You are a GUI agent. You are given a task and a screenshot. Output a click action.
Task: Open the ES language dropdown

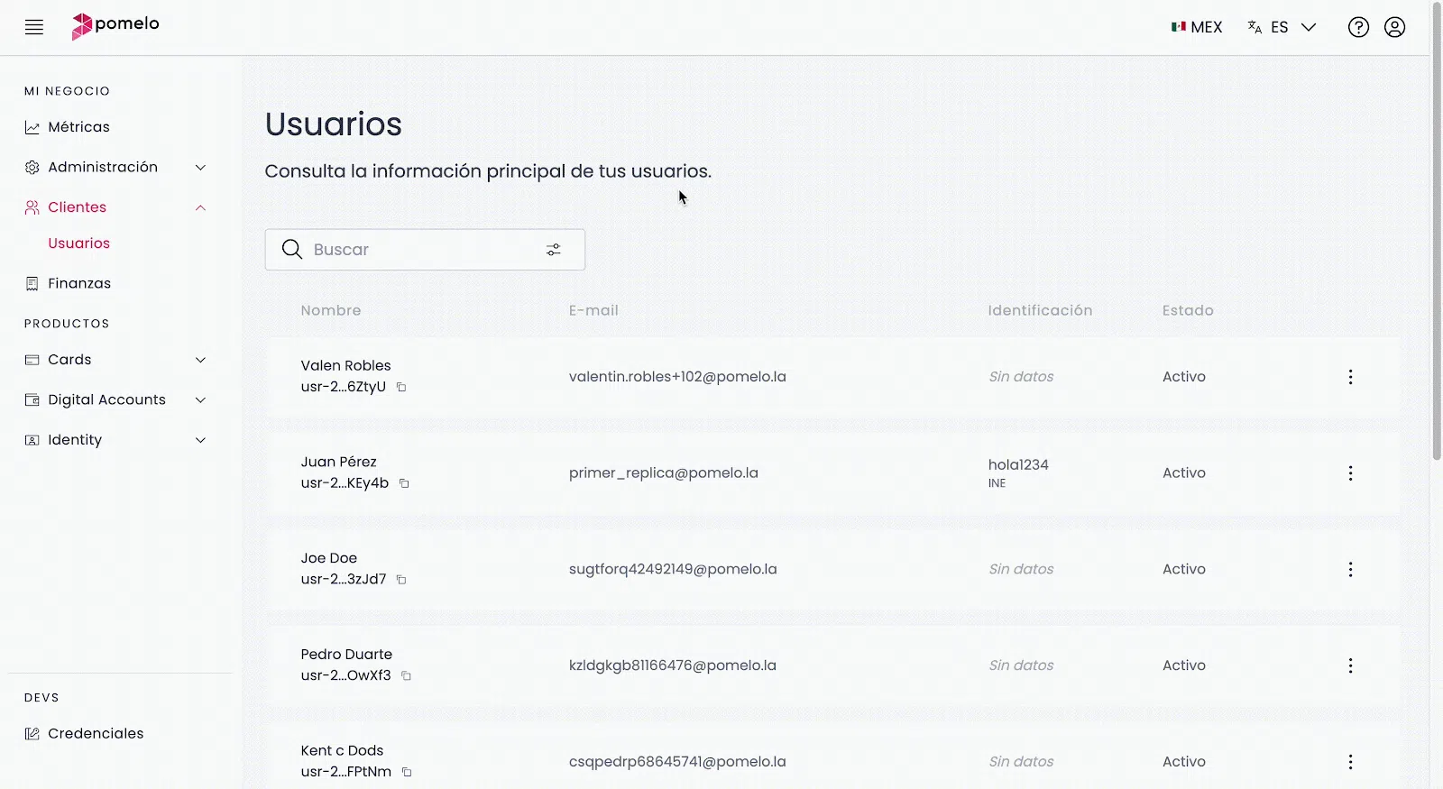tap(1282, 27)
